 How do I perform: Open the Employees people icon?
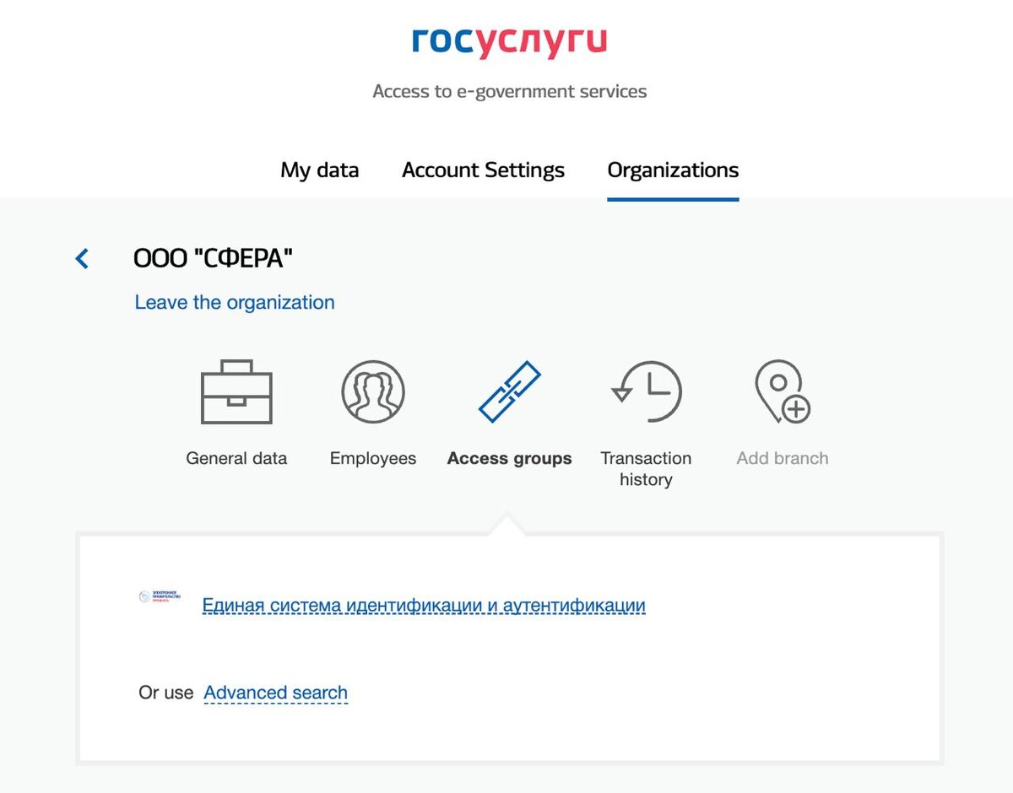[373, 392]
